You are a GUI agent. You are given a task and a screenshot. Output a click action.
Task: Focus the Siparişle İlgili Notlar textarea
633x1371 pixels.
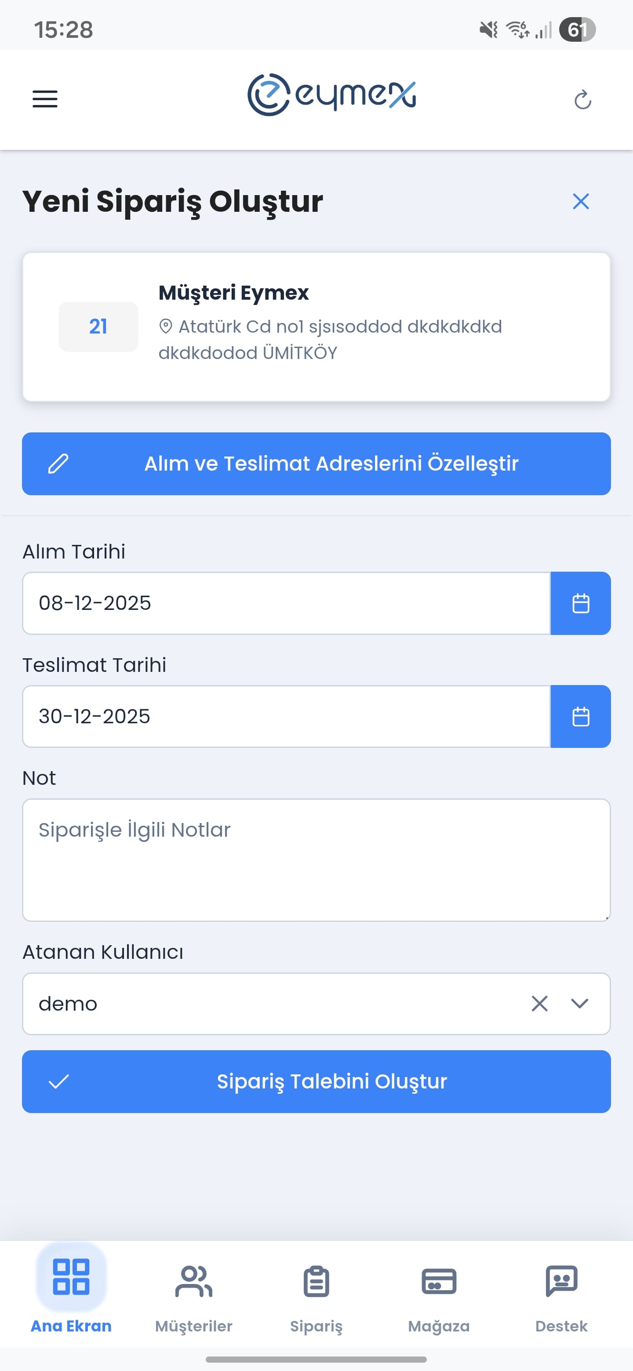tap(316, 860)
